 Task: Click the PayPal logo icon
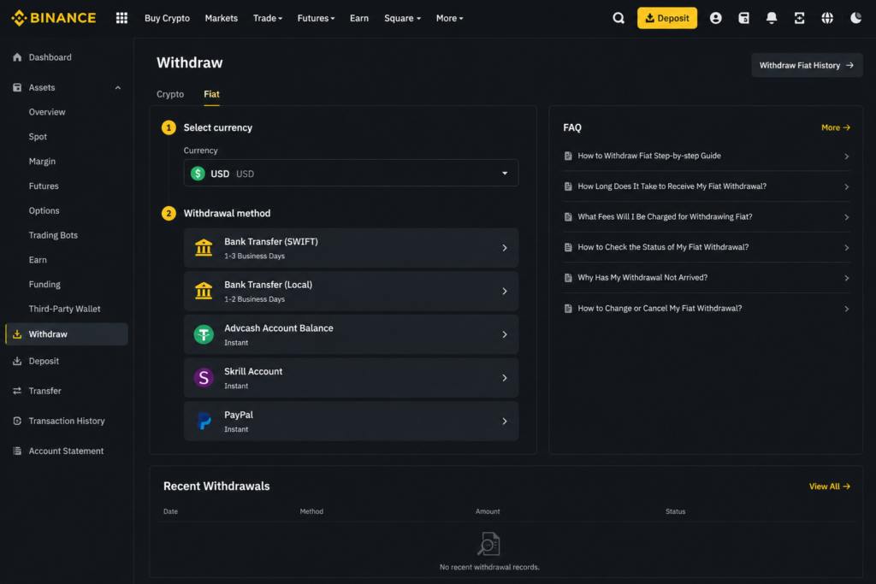[x=204, y=421]
